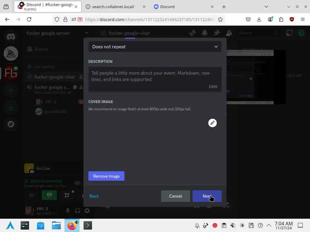Proceed with the Next button
The height and width of the screenshot is (232, 310).
[207, 196]
